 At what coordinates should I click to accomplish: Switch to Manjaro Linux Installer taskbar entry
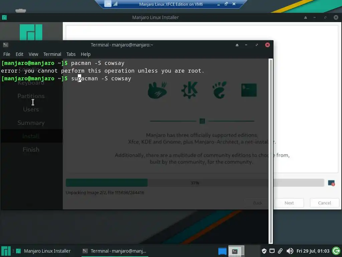coord(44,251)
